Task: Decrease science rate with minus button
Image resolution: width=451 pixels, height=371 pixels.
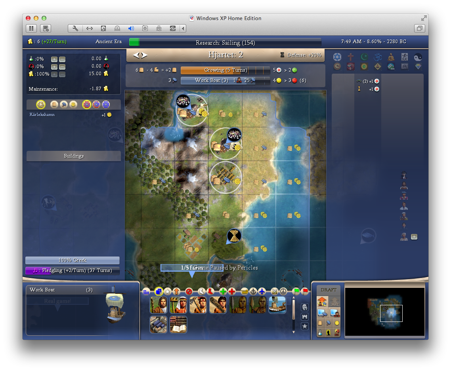Action: point(62,59)
